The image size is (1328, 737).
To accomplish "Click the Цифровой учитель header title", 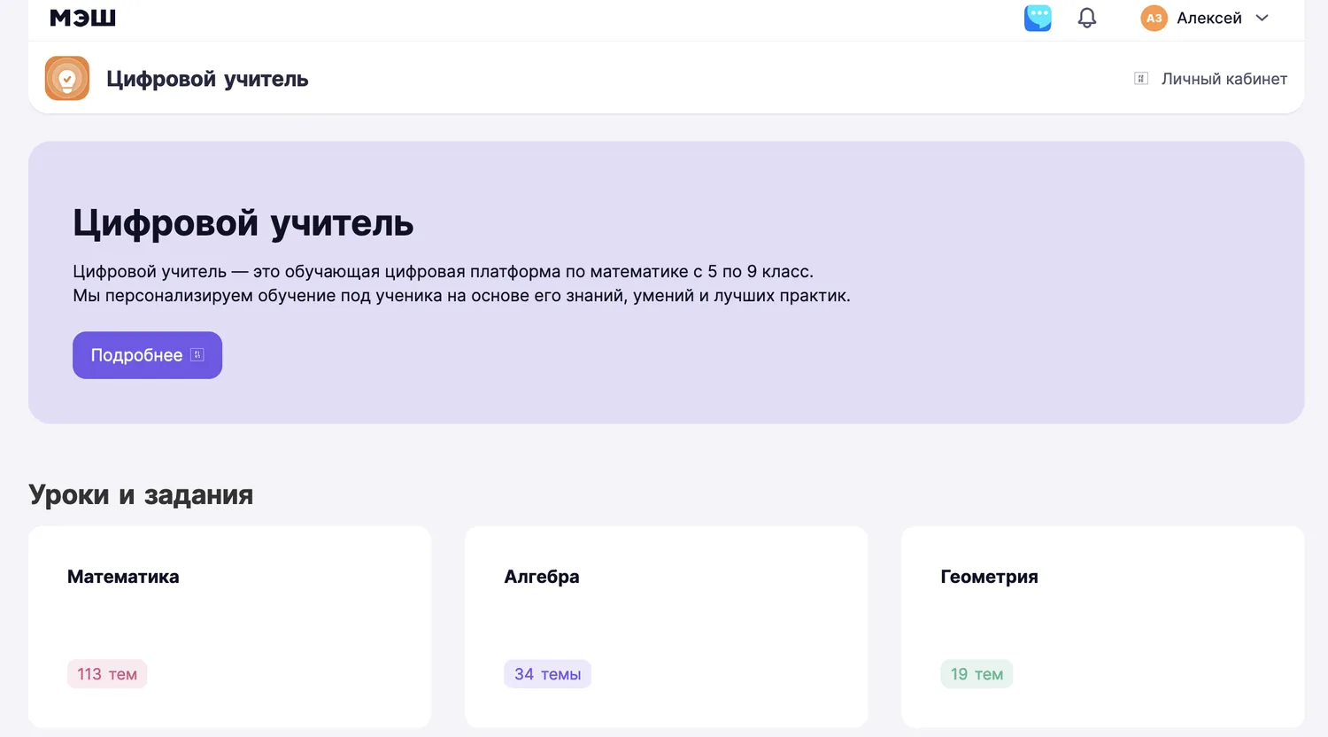I will coord(207,79).
